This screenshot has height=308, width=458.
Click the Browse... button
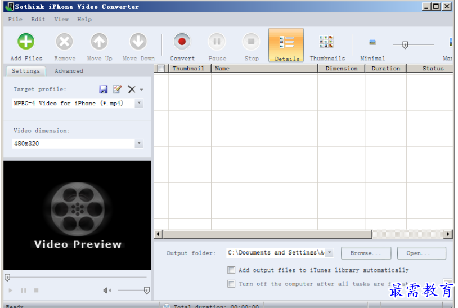click(366, 253)
